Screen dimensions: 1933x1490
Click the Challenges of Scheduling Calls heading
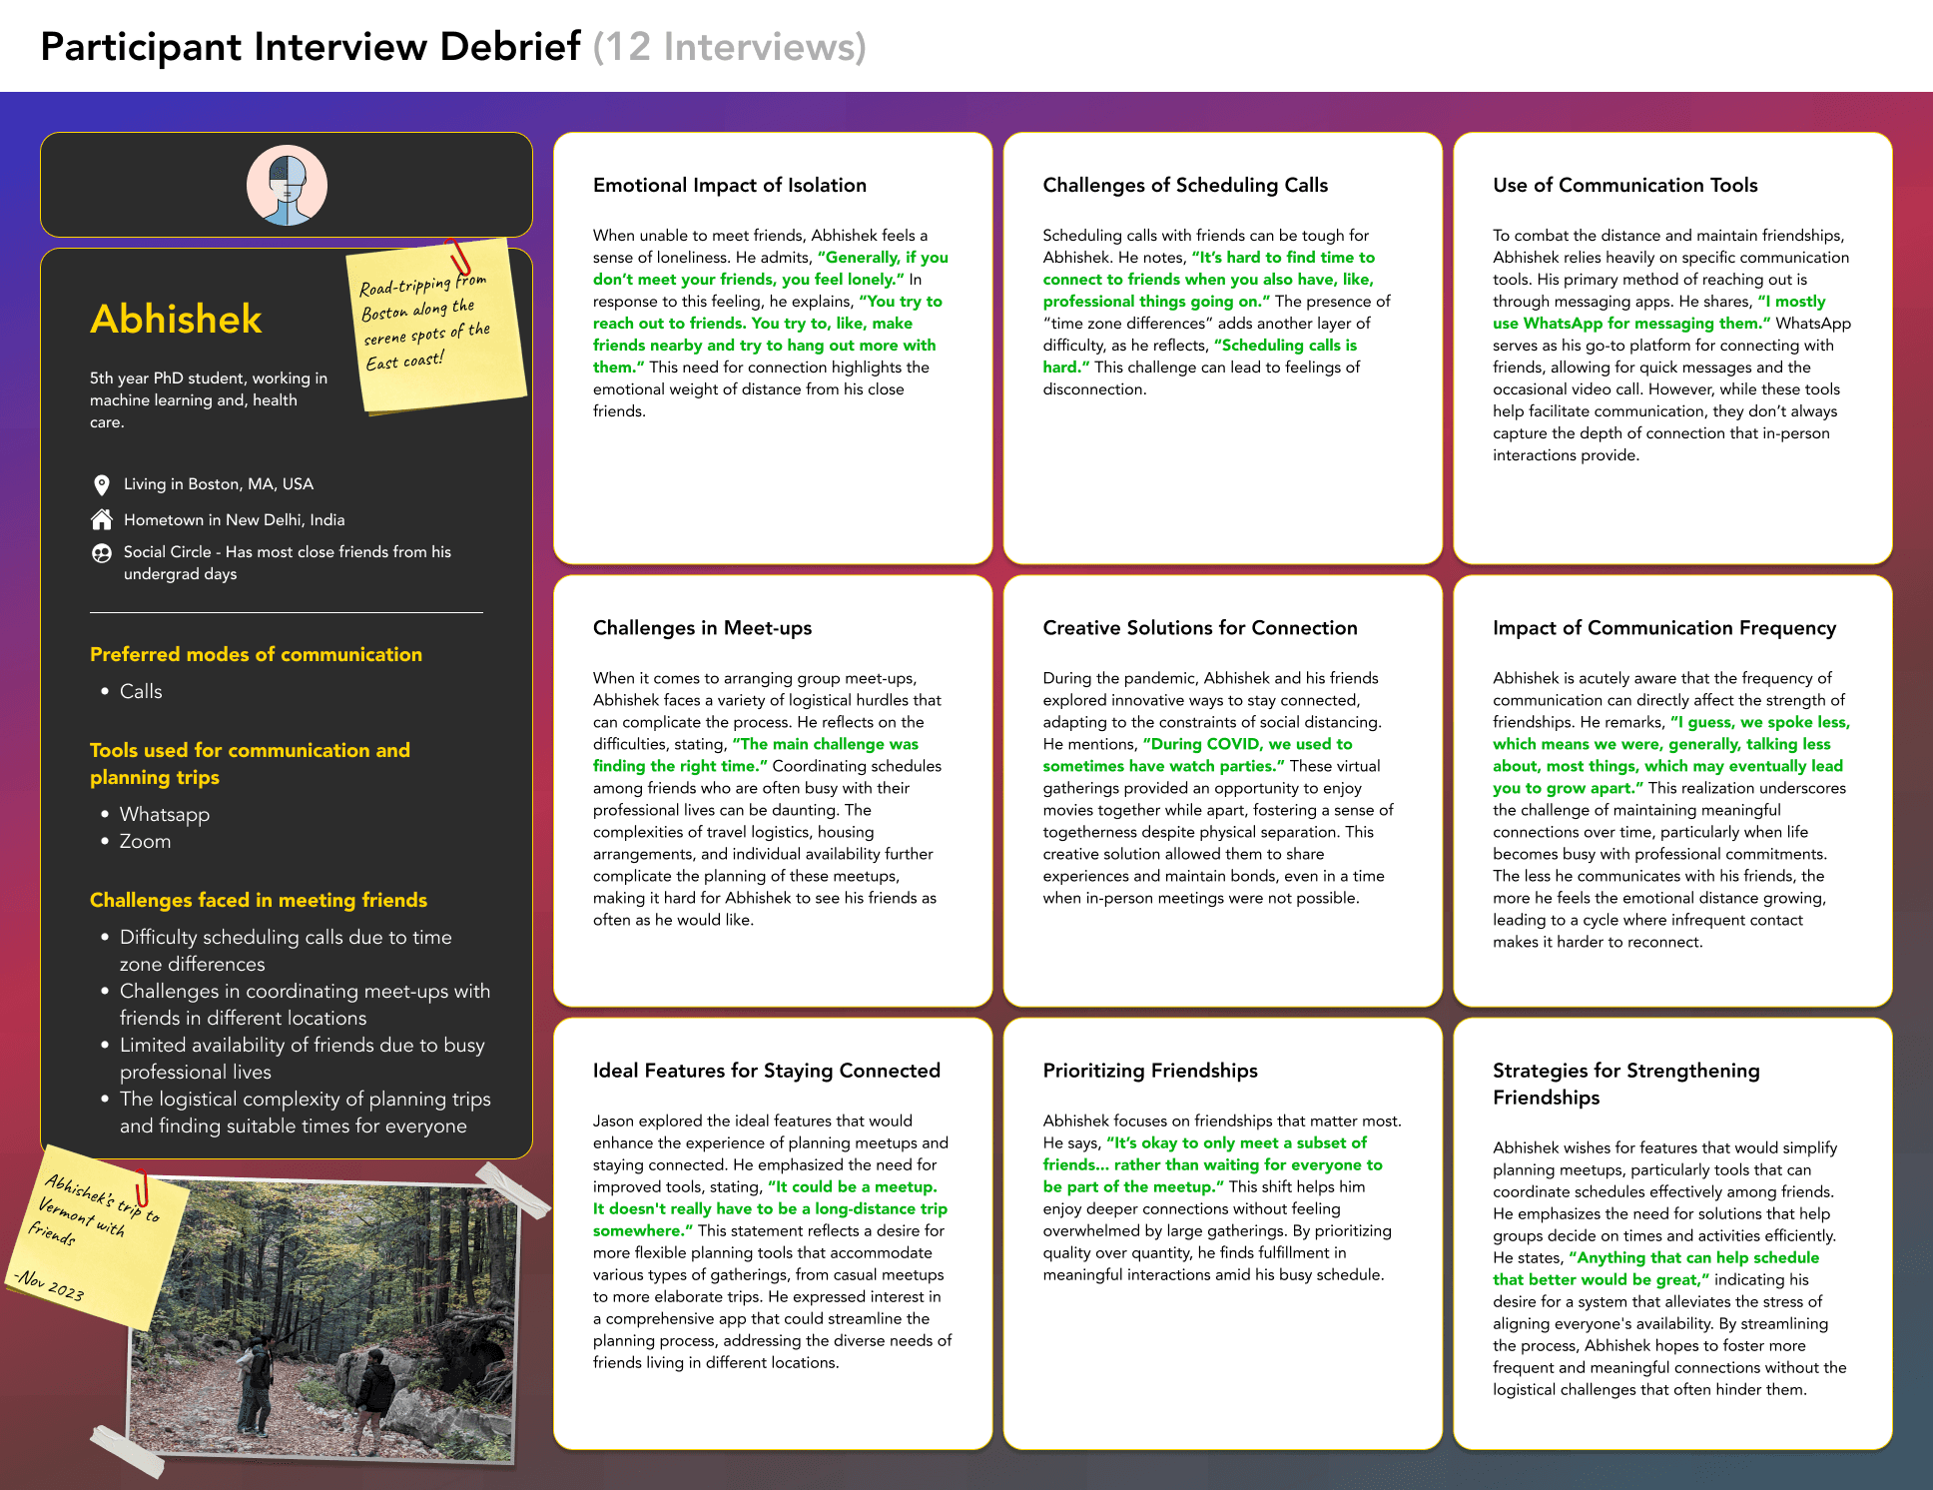click(x=1184, y=185)
